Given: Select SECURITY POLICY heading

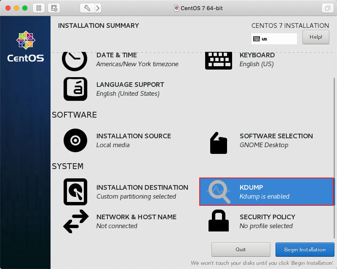Looking at the screenshot, I should [267, 217].
